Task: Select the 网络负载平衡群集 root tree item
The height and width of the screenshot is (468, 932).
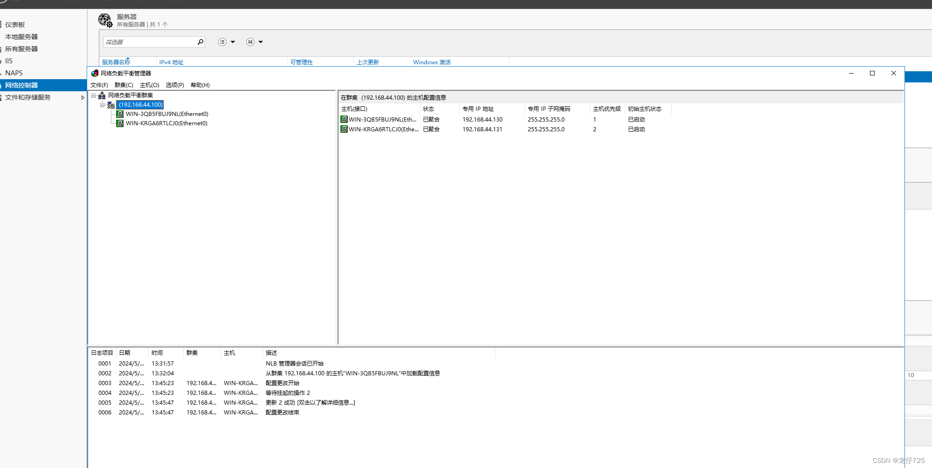Action: tap(131, 95)
